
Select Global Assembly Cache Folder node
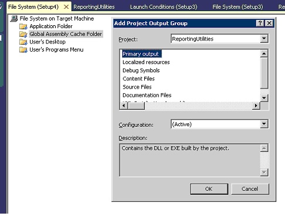pyautogui.click(x=66, y=34)
